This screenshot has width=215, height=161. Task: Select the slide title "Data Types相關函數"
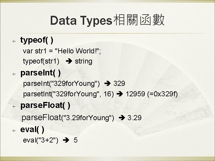pos(107,20)
